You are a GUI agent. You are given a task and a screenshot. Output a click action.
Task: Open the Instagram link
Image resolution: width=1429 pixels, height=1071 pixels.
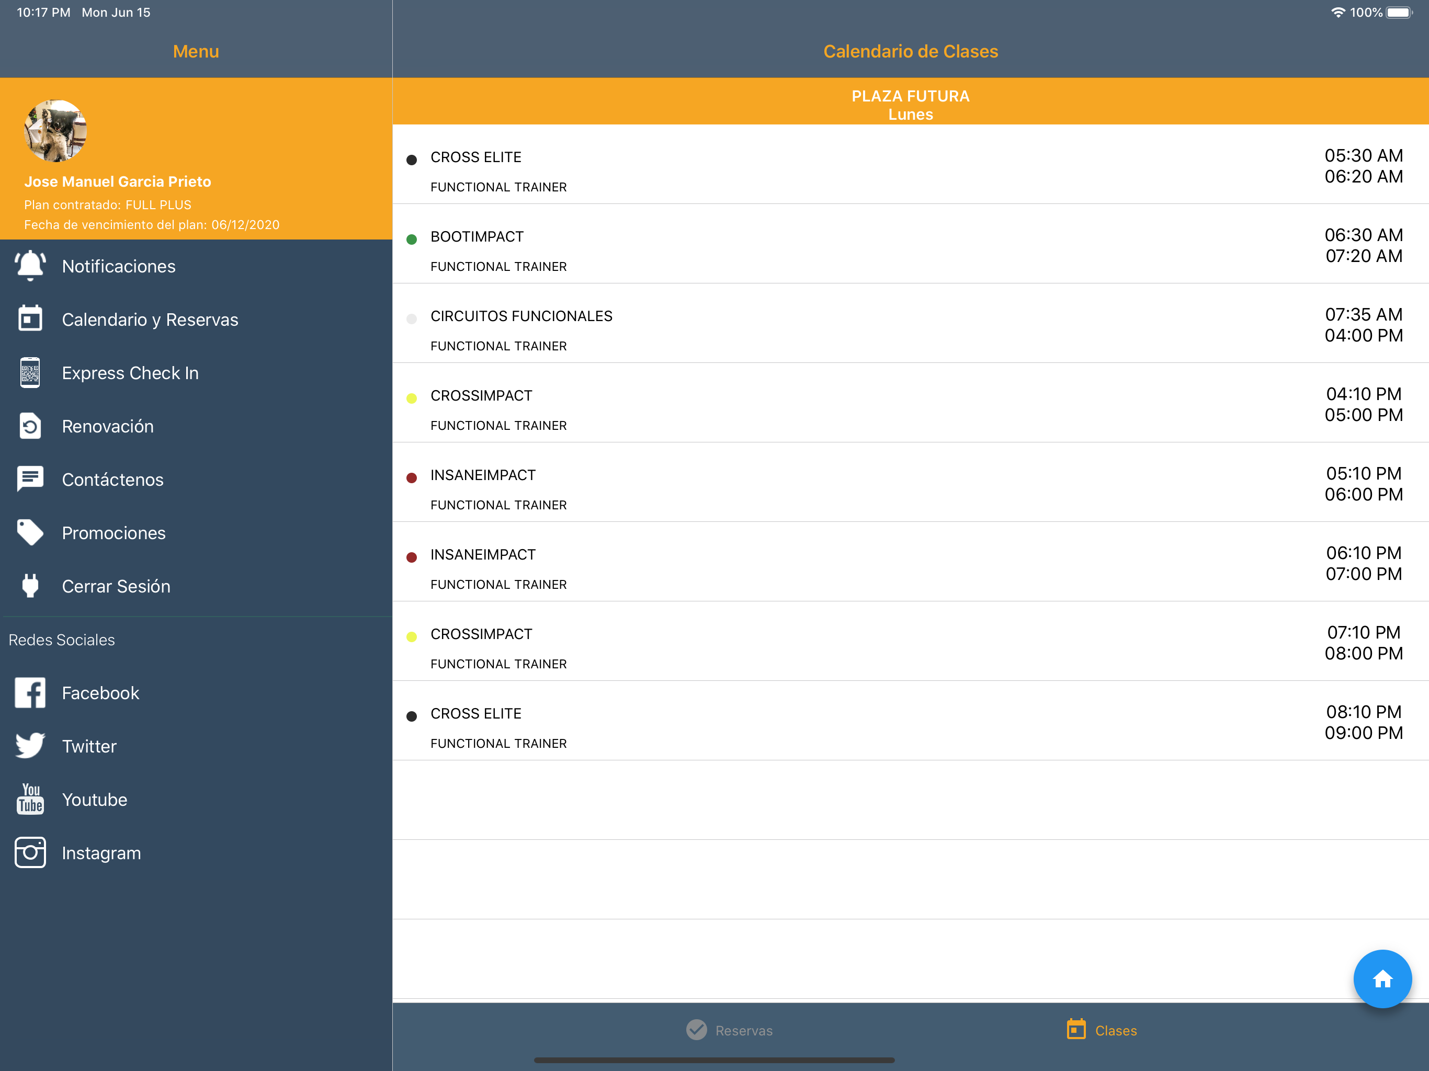point(196,852)
